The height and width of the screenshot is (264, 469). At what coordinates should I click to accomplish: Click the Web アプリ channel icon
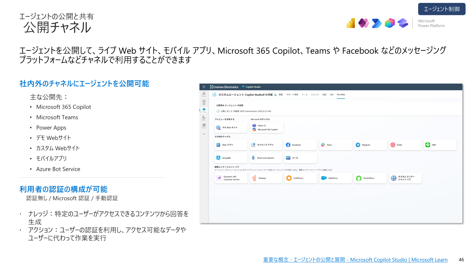(218, 145)
